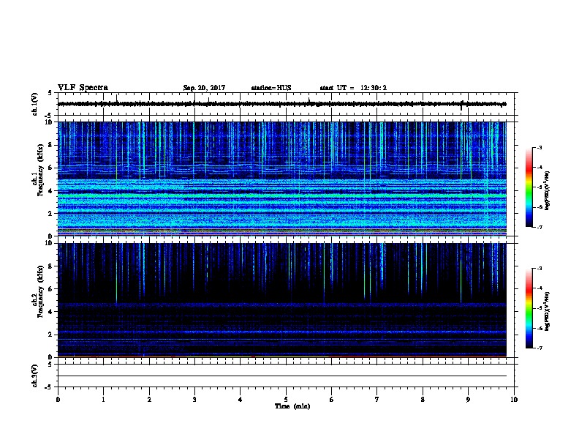Click the time axis tick label "5"
Image resolution: width=579 pixels, height=448 pixels.
coord(286,400)
